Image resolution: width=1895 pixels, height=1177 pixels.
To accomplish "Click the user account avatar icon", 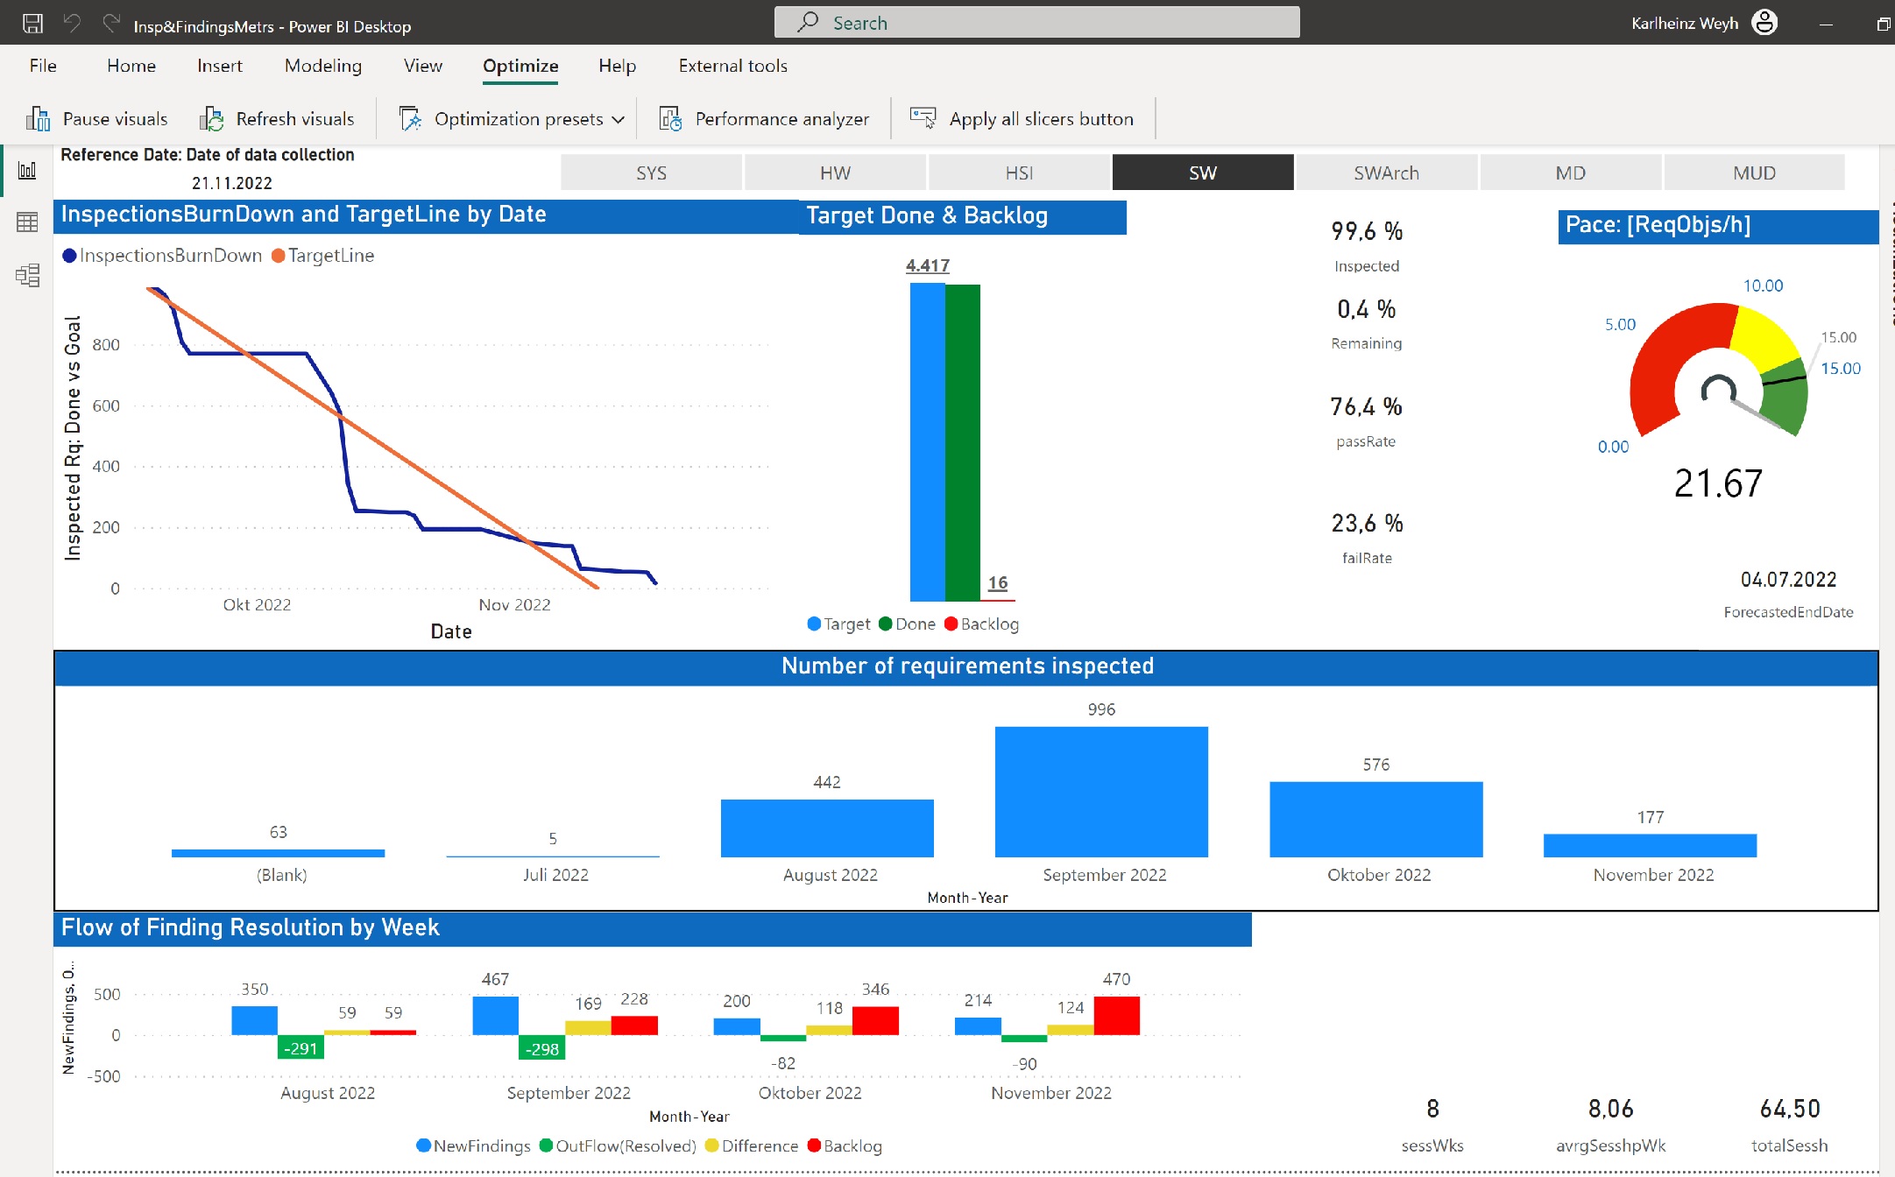I will point(1764,23).
